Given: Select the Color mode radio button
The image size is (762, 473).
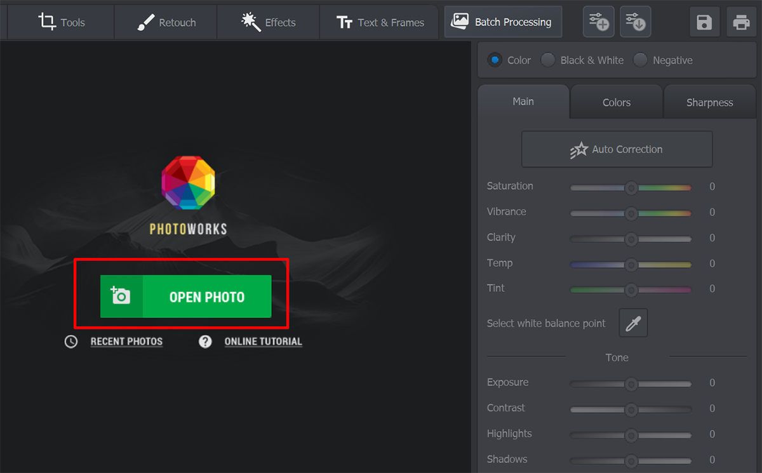Looking at the screenshot, I should (495, 60).
